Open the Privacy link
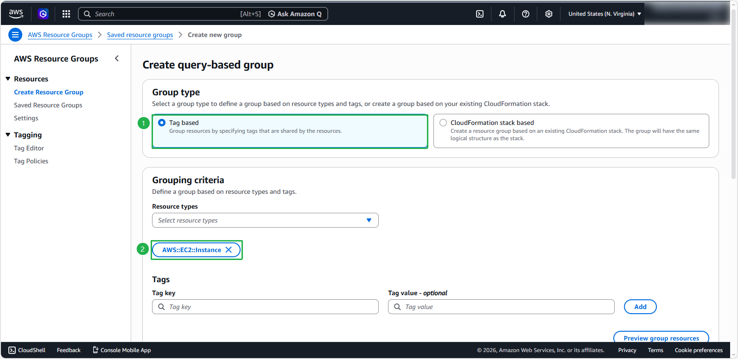The height and width of the screenshot is (359, 738). tap(627, 350)
